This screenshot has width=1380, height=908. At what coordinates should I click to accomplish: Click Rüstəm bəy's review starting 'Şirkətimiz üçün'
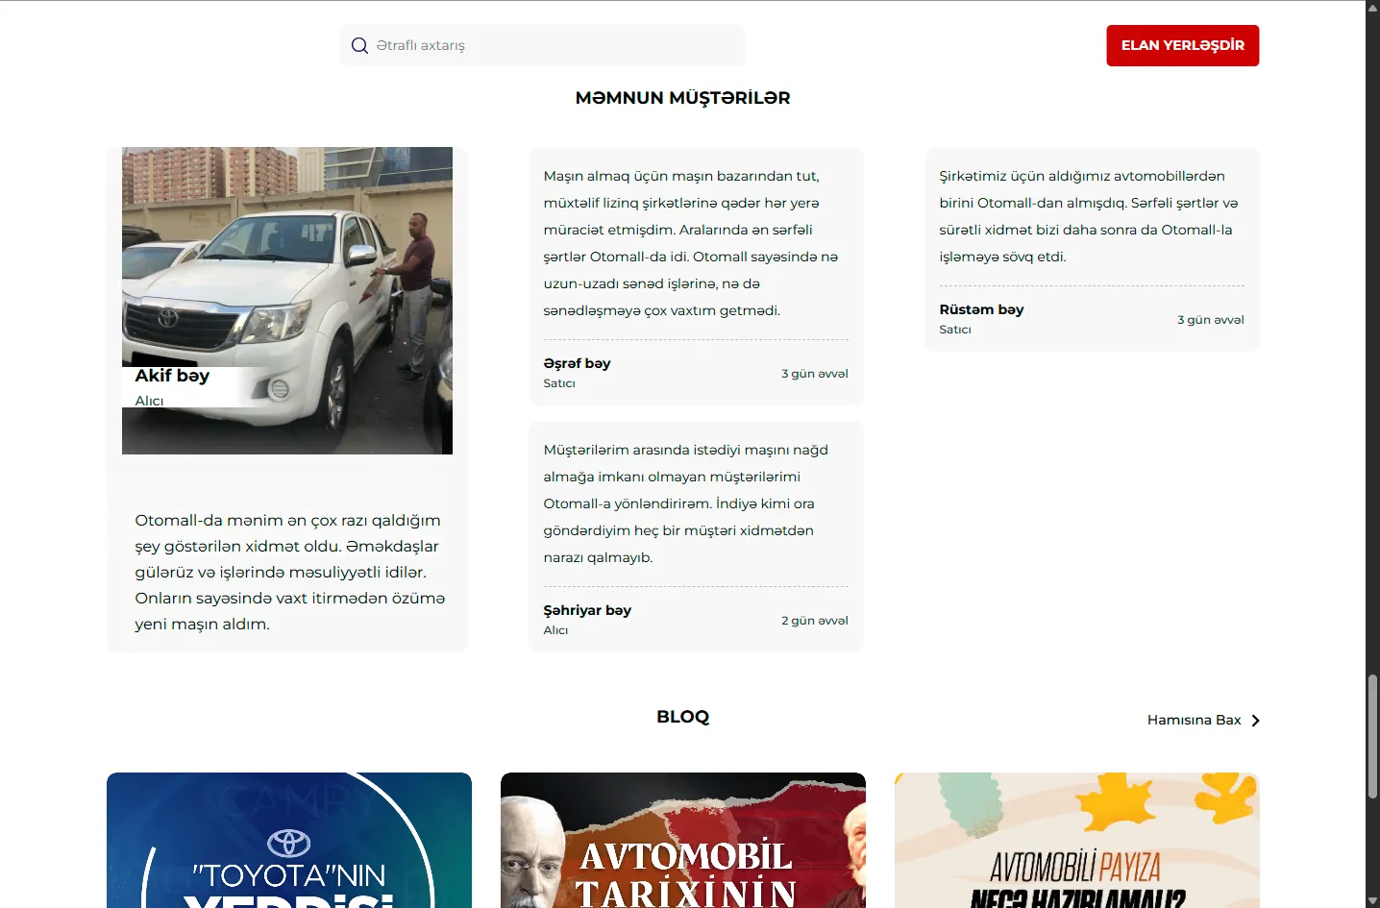(x=1089, y=216)
